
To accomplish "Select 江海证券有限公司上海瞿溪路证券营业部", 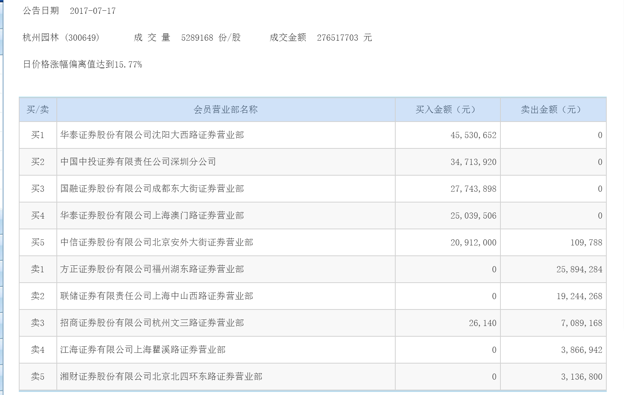I will click(x=143, y=350).
